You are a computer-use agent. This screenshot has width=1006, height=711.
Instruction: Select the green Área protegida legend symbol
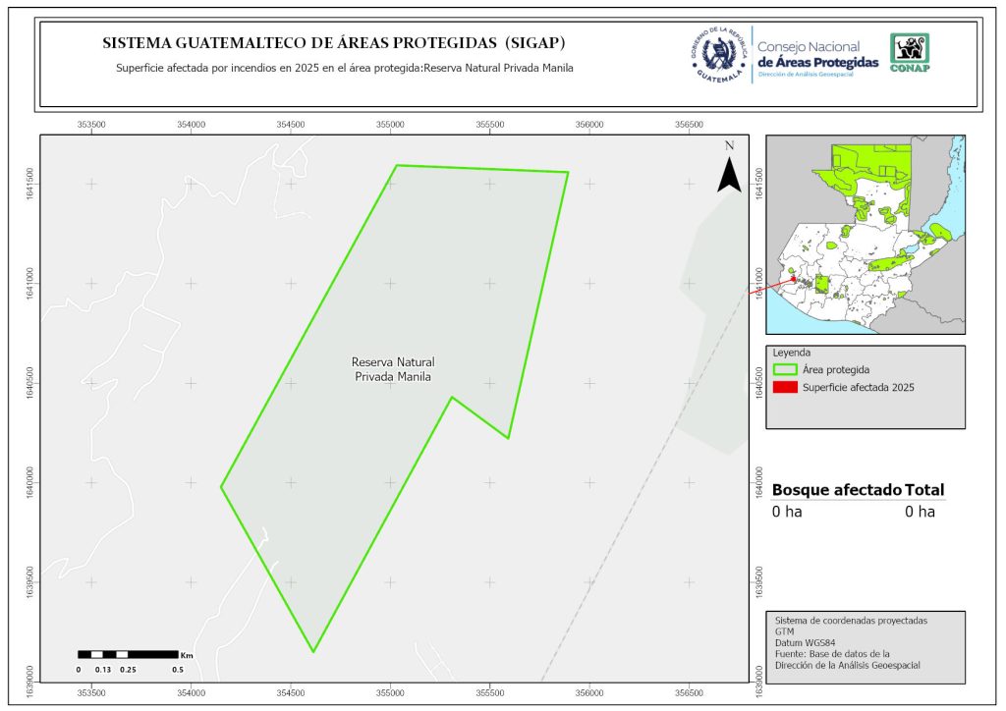coord(784,370)
